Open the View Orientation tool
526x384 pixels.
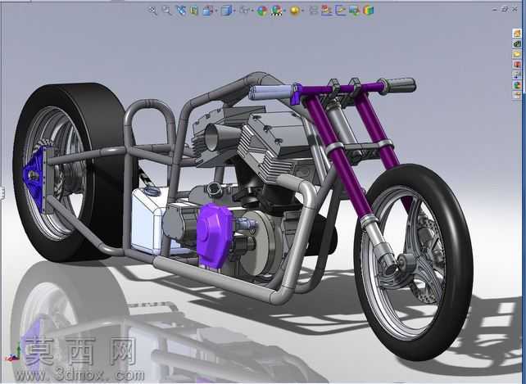pos(208,11)
